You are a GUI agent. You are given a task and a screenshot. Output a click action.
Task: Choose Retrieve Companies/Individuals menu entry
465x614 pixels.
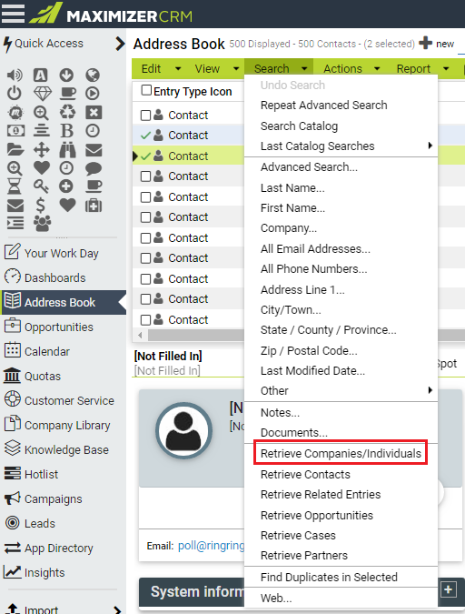point(341,453)
